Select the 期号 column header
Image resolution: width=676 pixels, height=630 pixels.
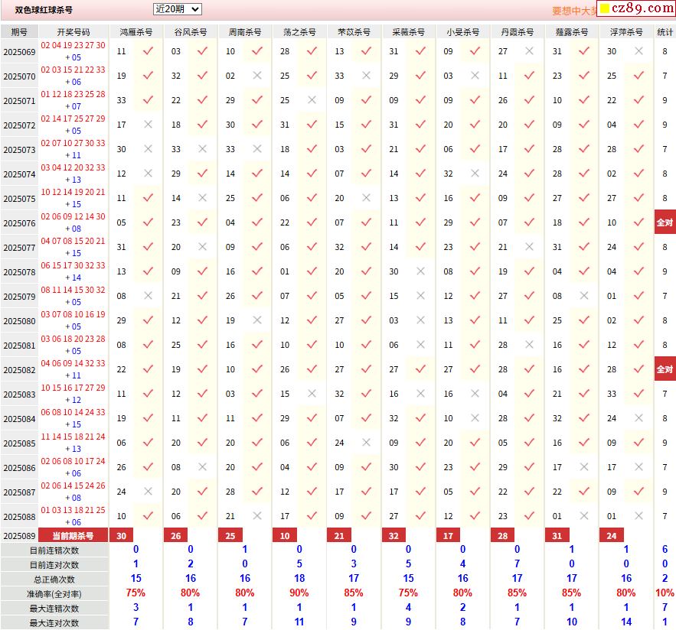(x=19, y=32)
